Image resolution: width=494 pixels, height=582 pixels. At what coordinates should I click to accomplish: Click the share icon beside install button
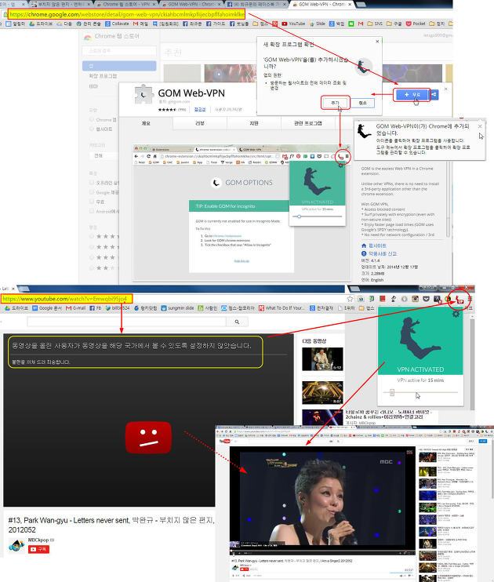[434, 95]
